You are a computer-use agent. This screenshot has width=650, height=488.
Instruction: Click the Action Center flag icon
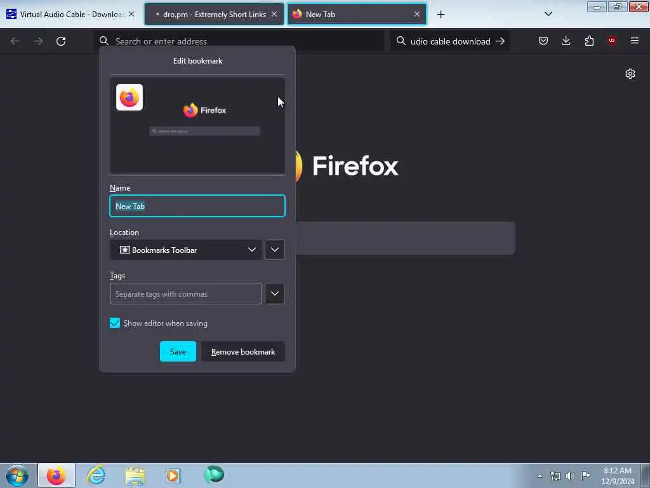585,475
